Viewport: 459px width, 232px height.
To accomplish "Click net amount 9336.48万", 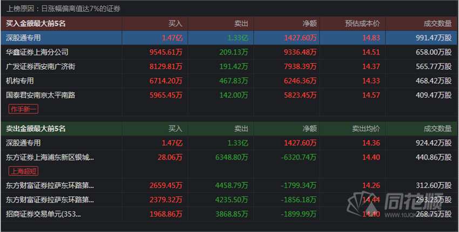I will coord(300,52).
